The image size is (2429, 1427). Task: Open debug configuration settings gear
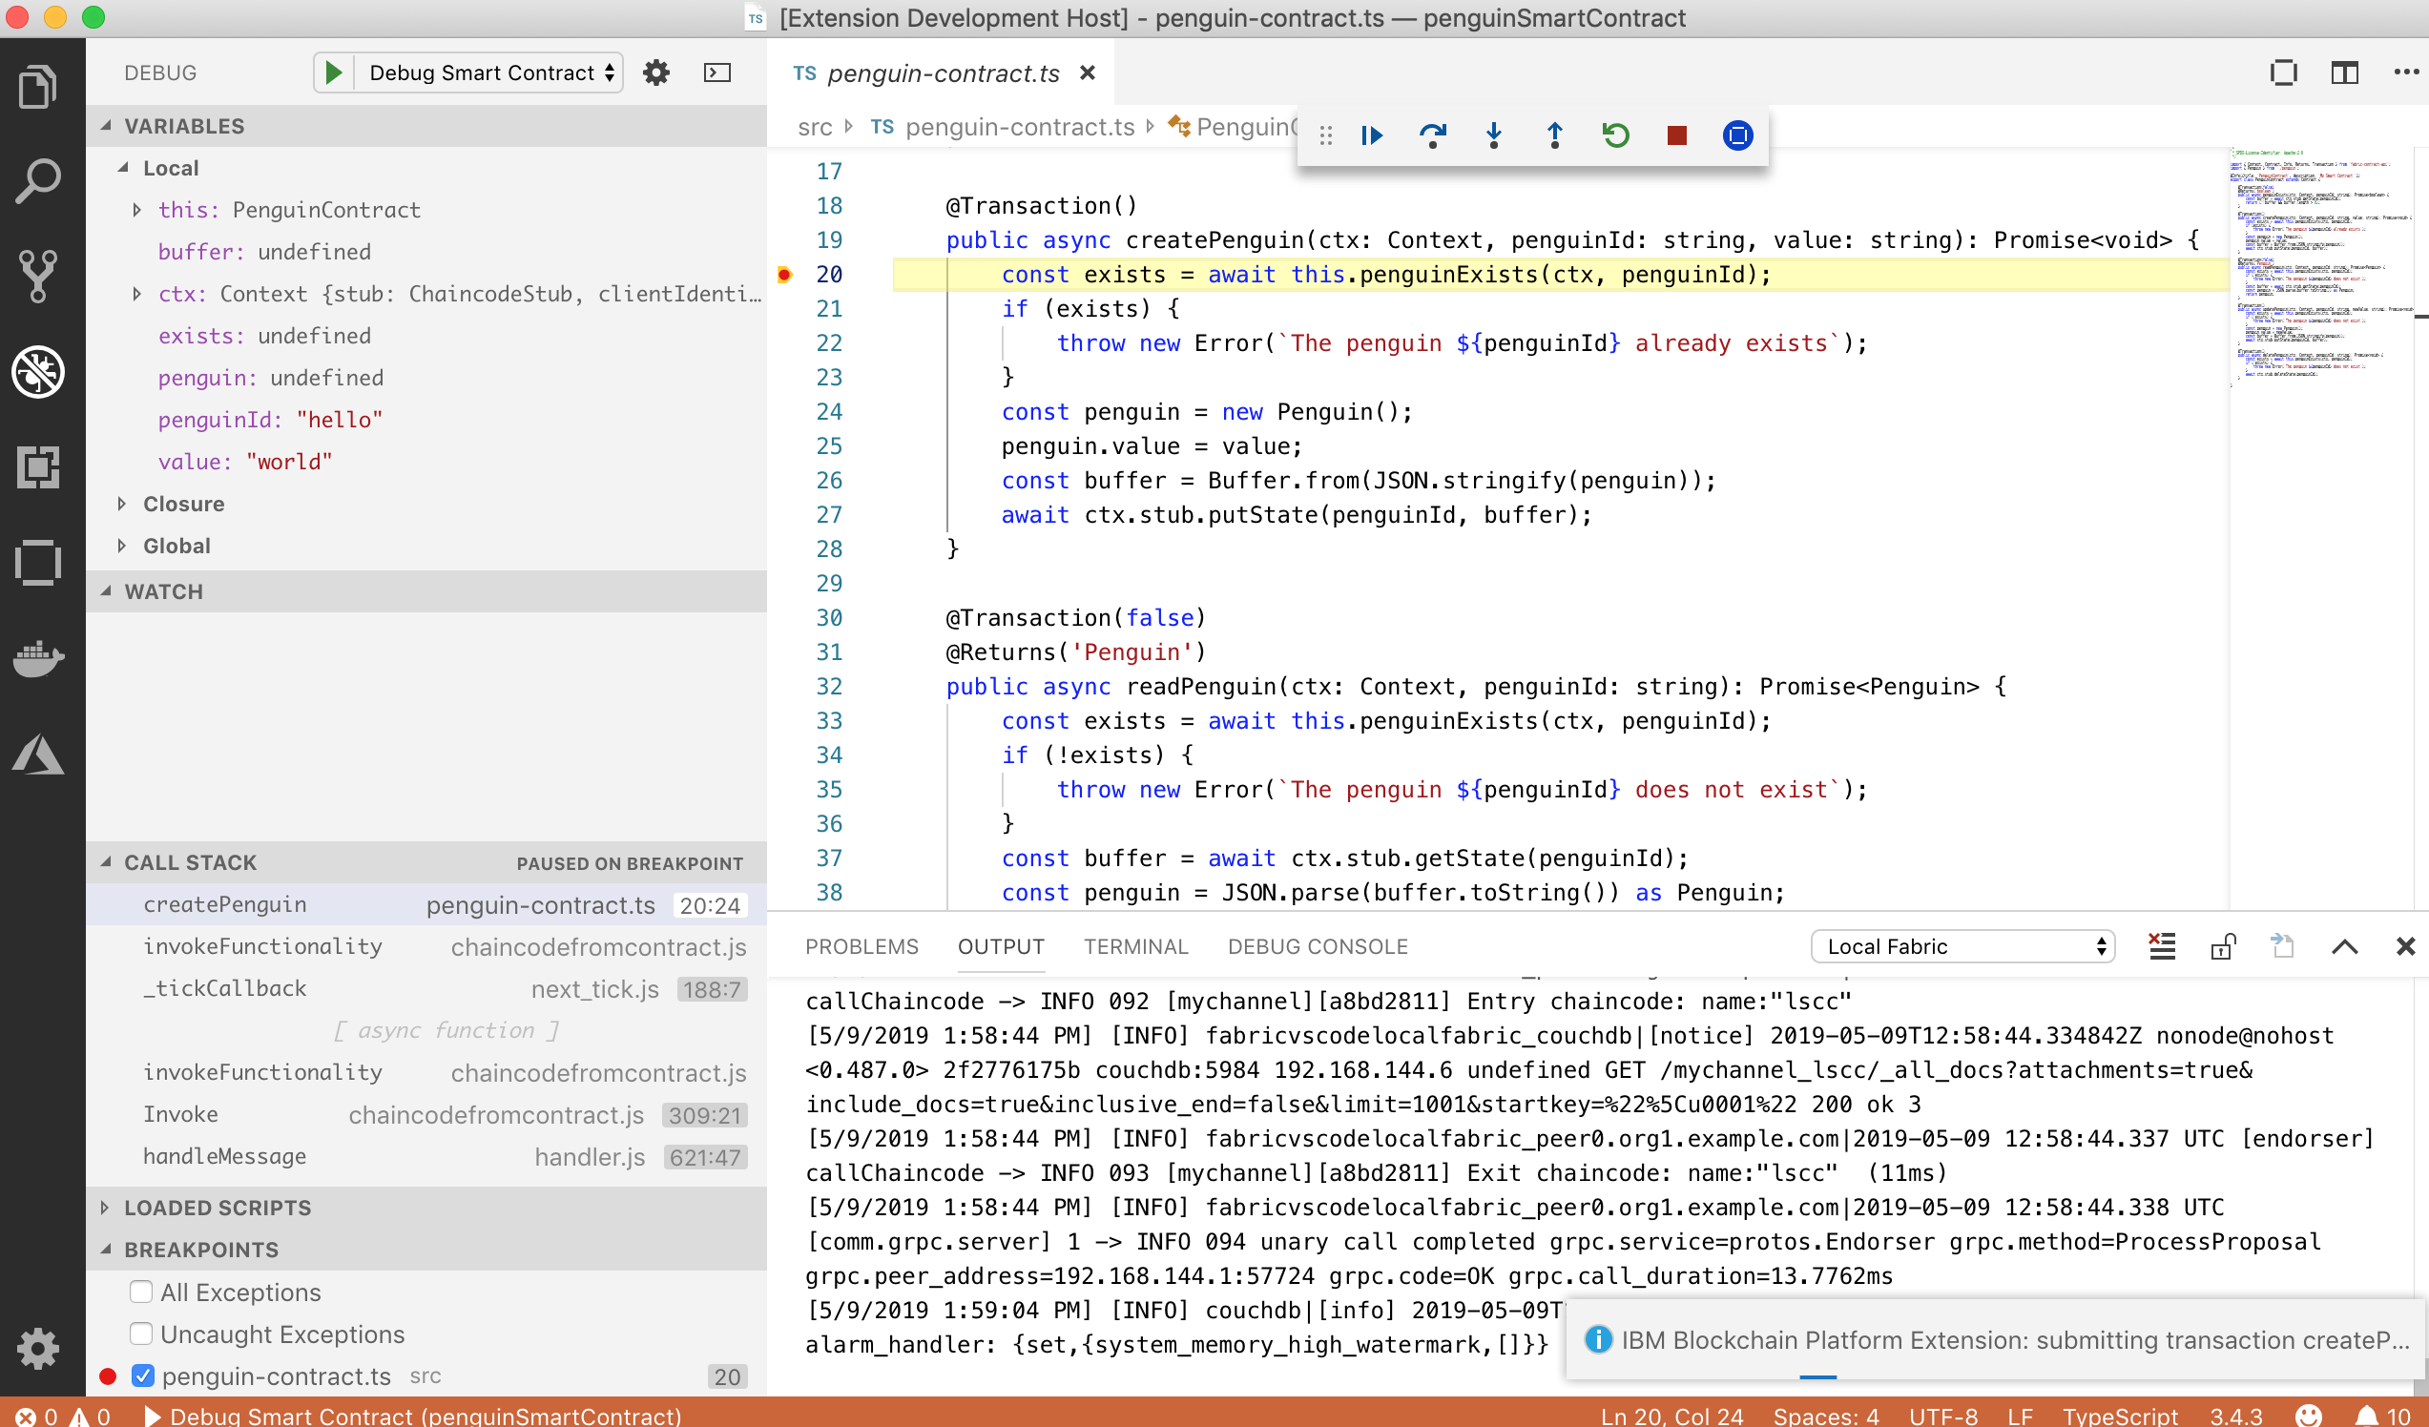[x=656, y=72]
